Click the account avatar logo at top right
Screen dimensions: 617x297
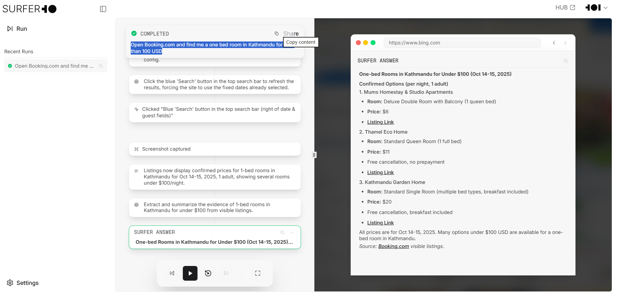click(593, 8)
